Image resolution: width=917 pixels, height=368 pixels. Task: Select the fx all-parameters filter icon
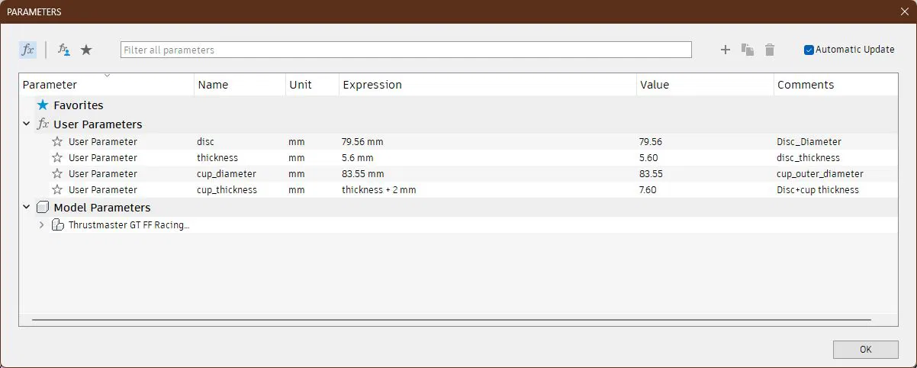point(27,50)
